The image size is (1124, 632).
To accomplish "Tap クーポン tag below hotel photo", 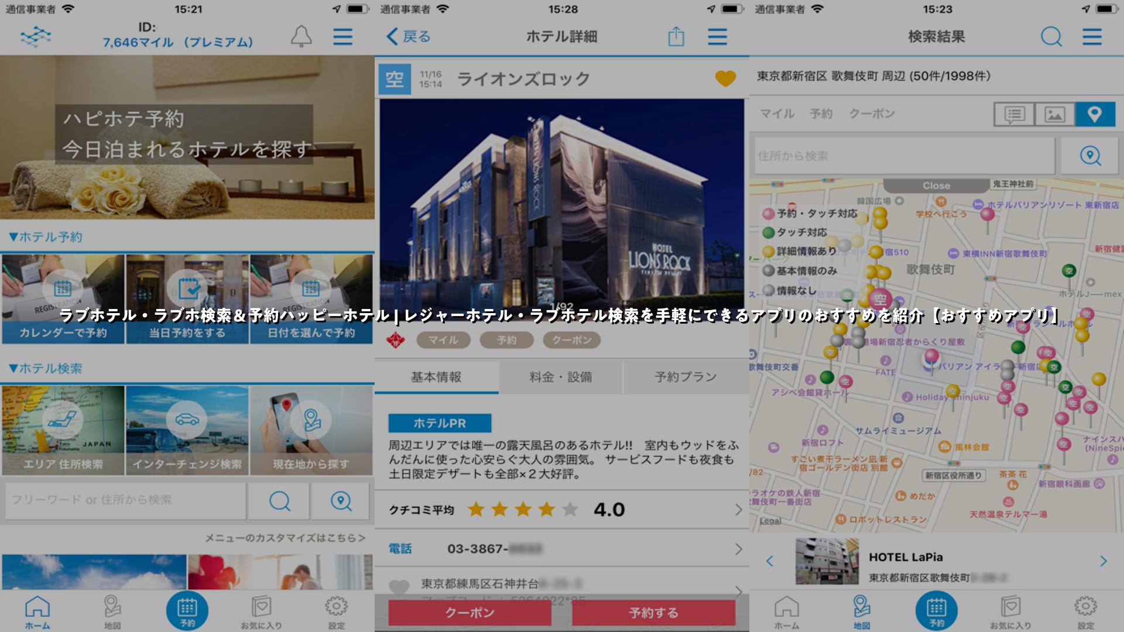I will (571, 340).
